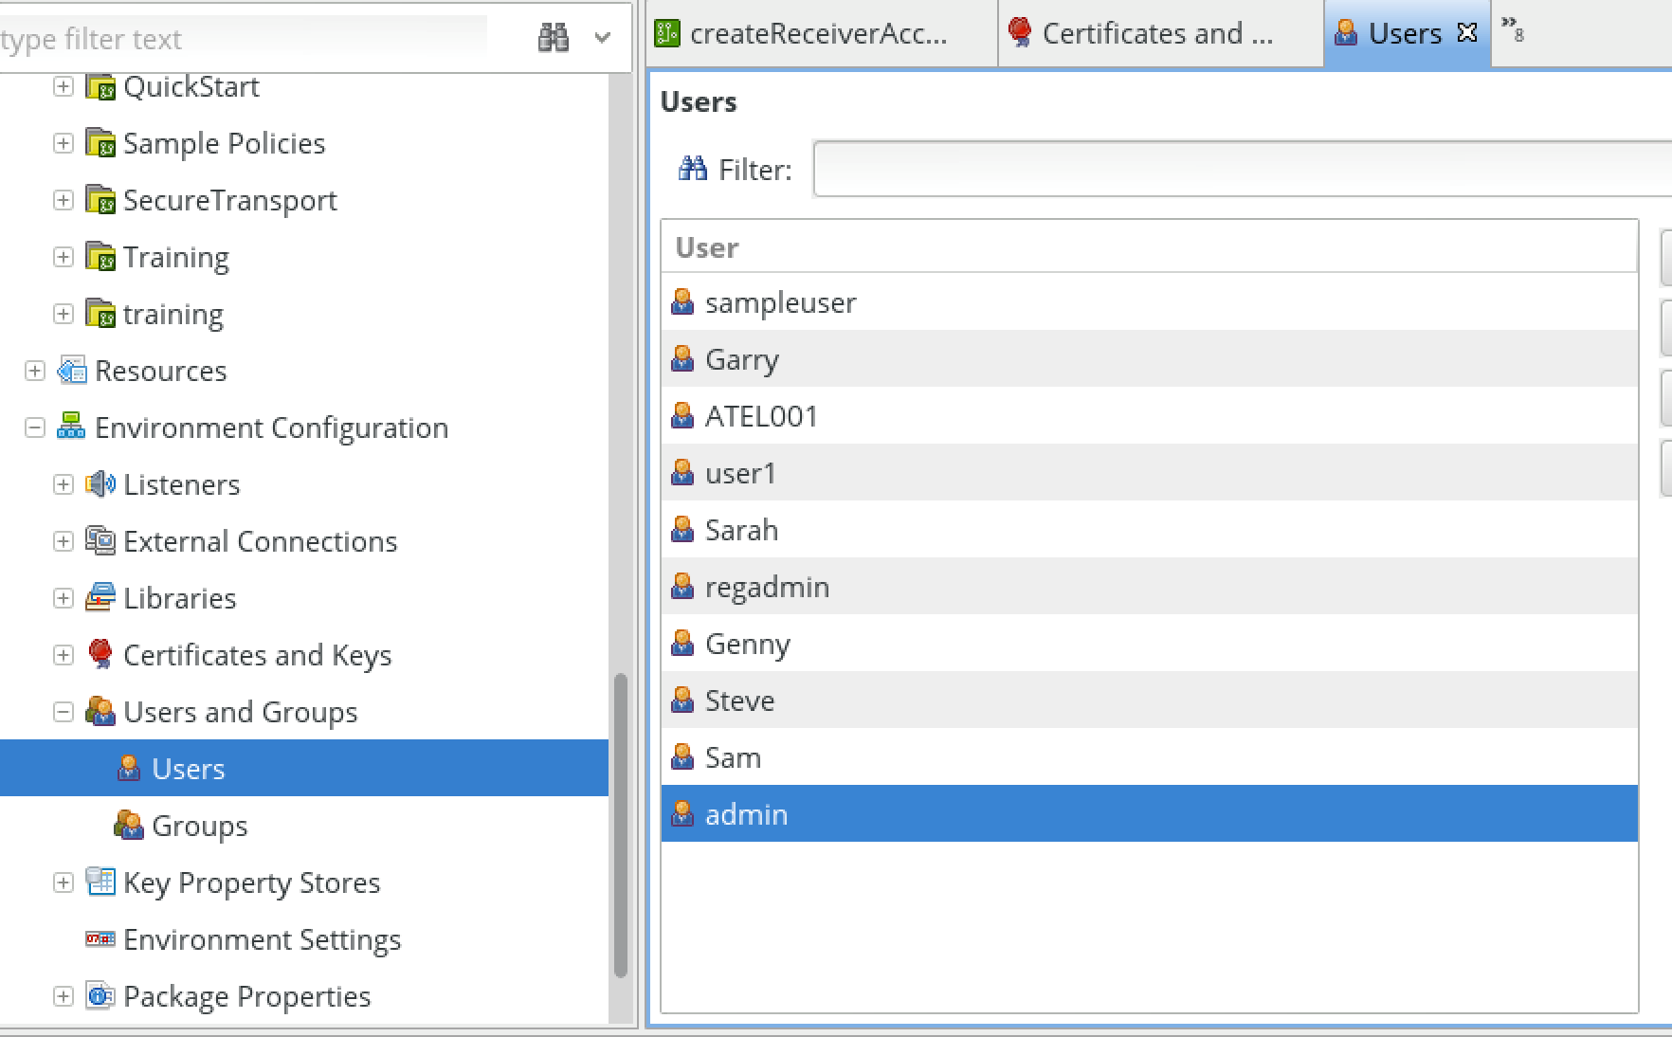Expand Package Properties node
1672x1037 pixels.
click(x=64, y=996)
